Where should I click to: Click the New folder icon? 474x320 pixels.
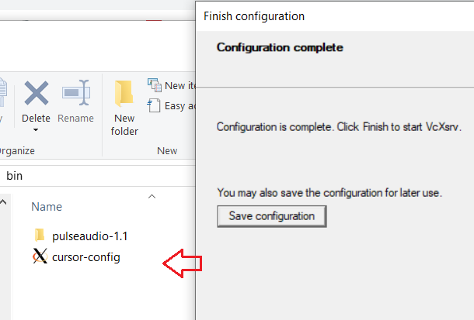[124, 94]
